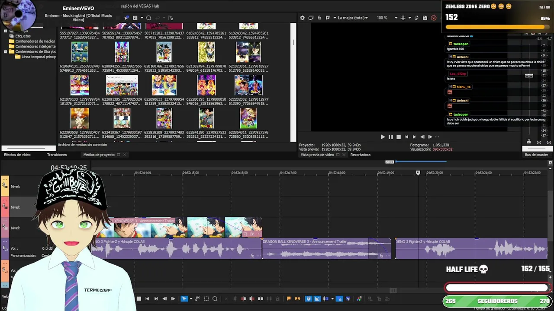
Task: Toggle overlay grid icon in preview
Action: [403, 18]
